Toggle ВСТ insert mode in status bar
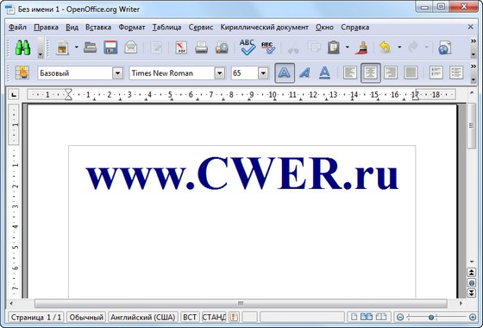 tap(190, 317)
